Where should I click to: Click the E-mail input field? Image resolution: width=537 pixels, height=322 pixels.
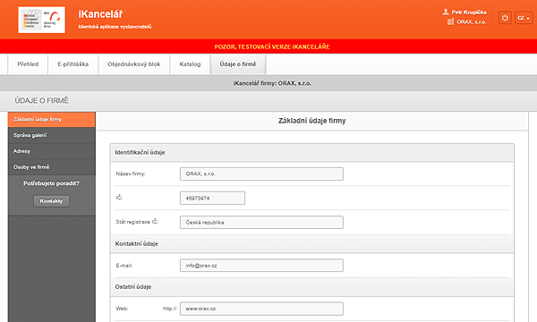(x=261, y=266)
